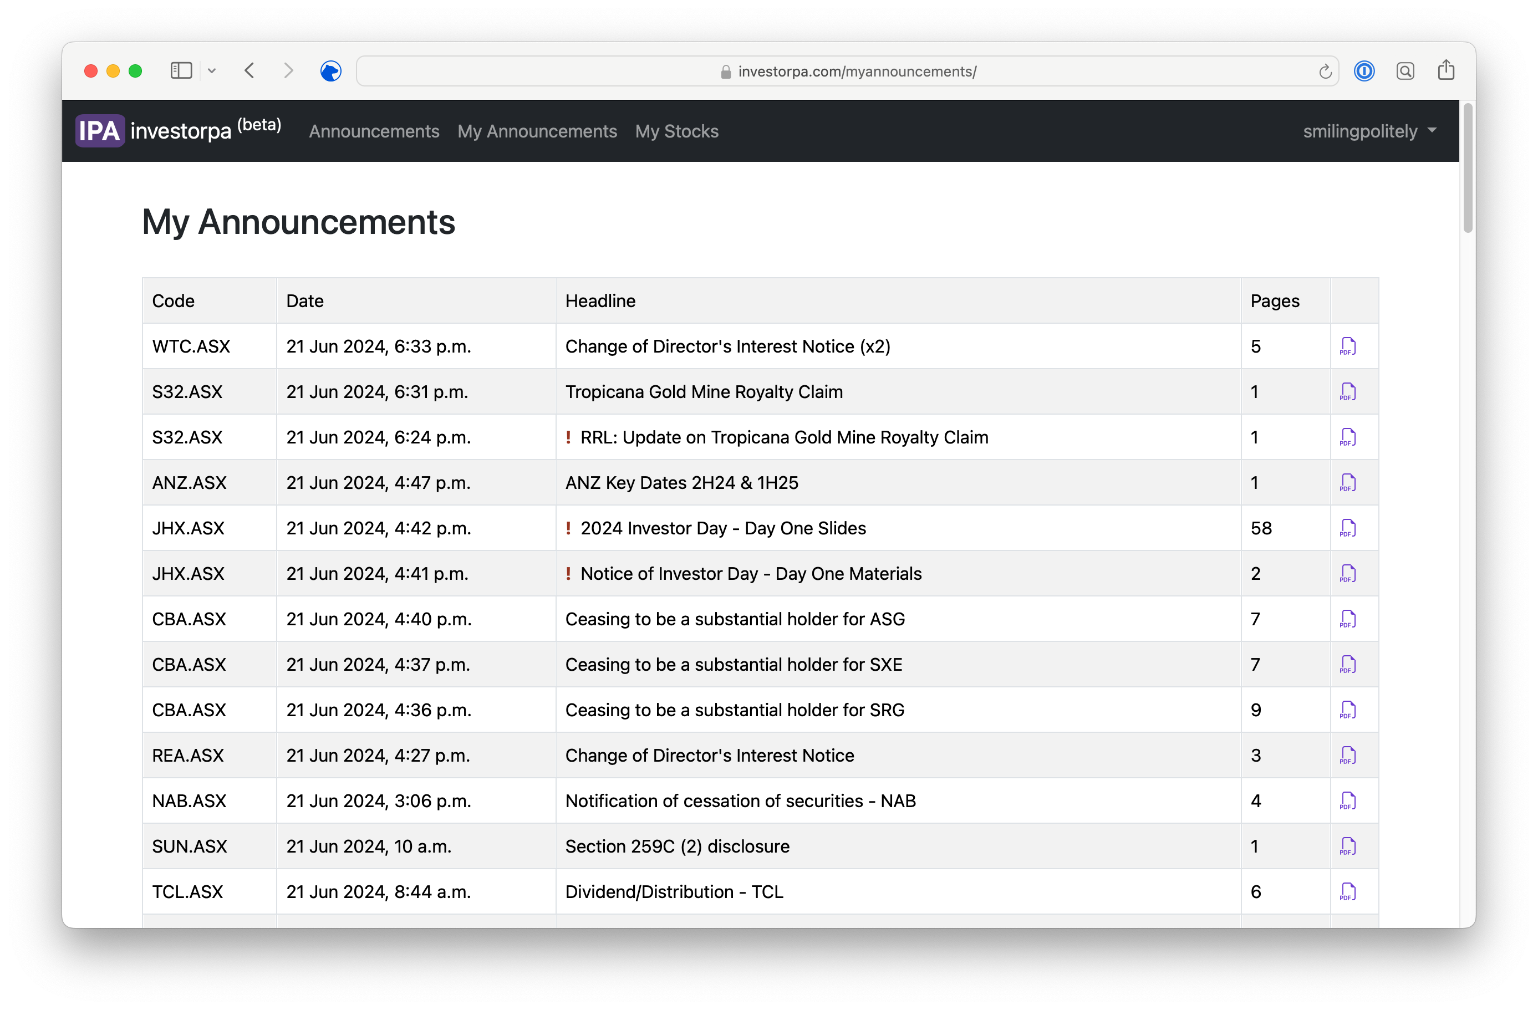Click the page vertical scrollbar
Screen dimensions: 1538x1010
[1468, 168]
